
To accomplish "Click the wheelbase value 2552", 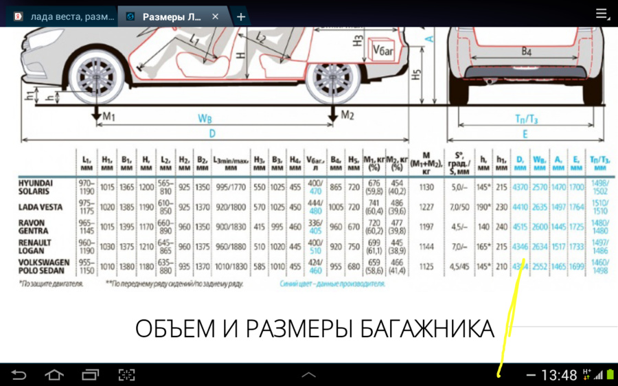I will pos(540,266).
